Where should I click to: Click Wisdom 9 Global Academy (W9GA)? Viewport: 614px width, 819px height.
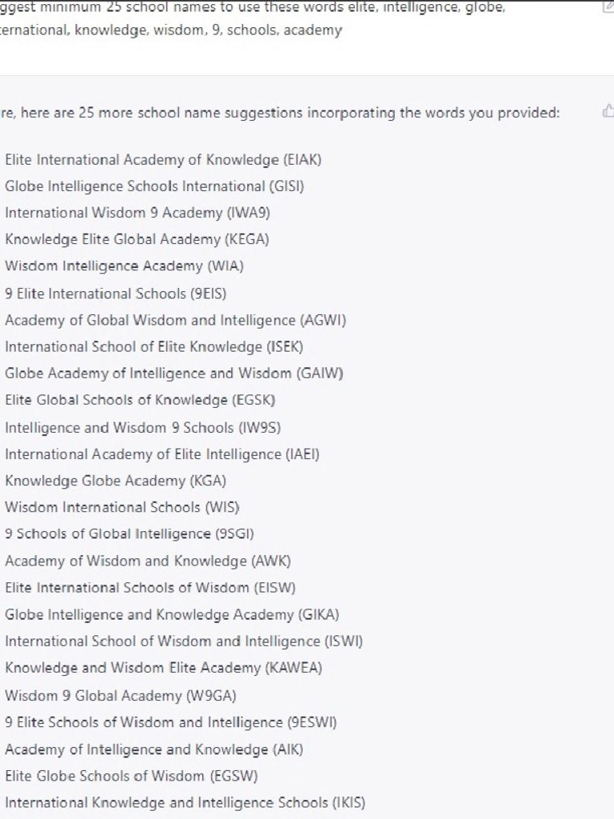click(x=120, y=695)
